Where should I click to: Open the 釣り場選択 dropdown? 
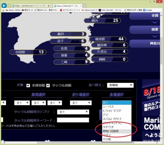click(81, 103)
